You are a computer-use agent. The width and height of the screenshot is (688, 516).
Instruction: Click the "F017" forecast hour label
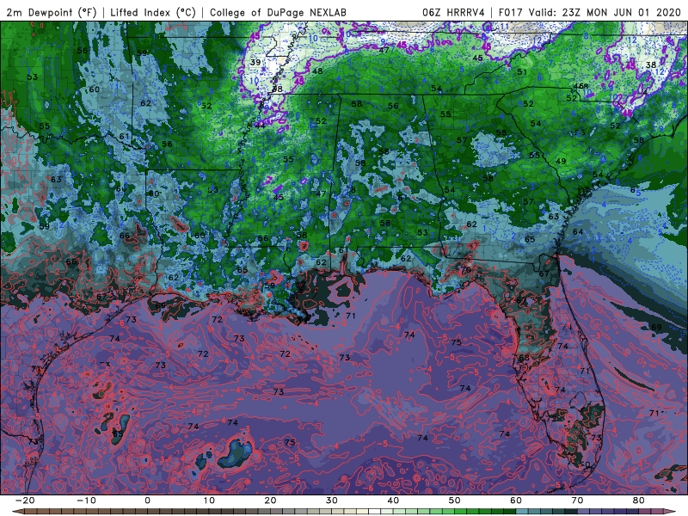(511, 12)
